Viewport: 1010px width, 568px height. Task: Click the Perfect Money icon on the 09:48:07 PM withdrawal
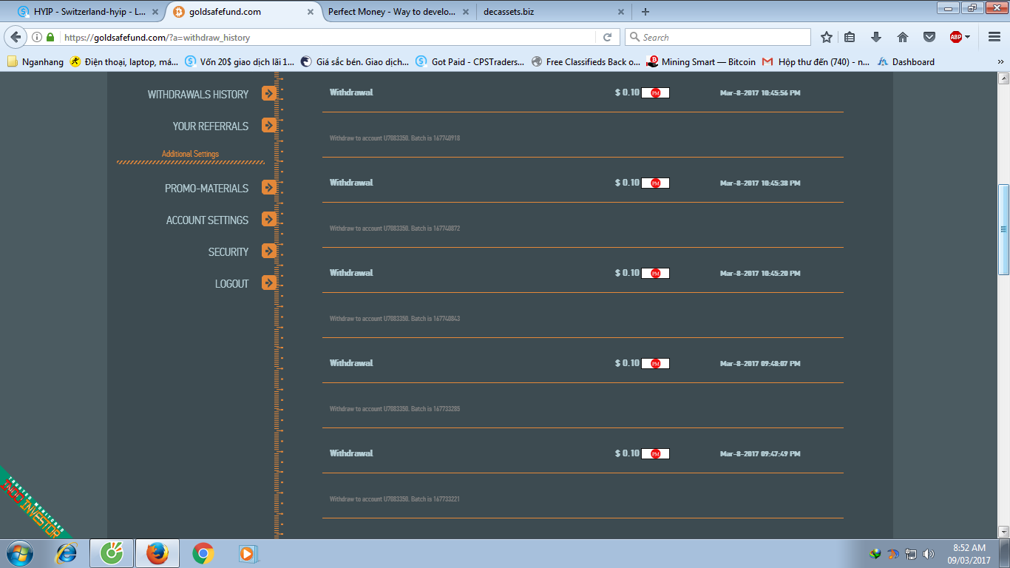pos(655,364)
